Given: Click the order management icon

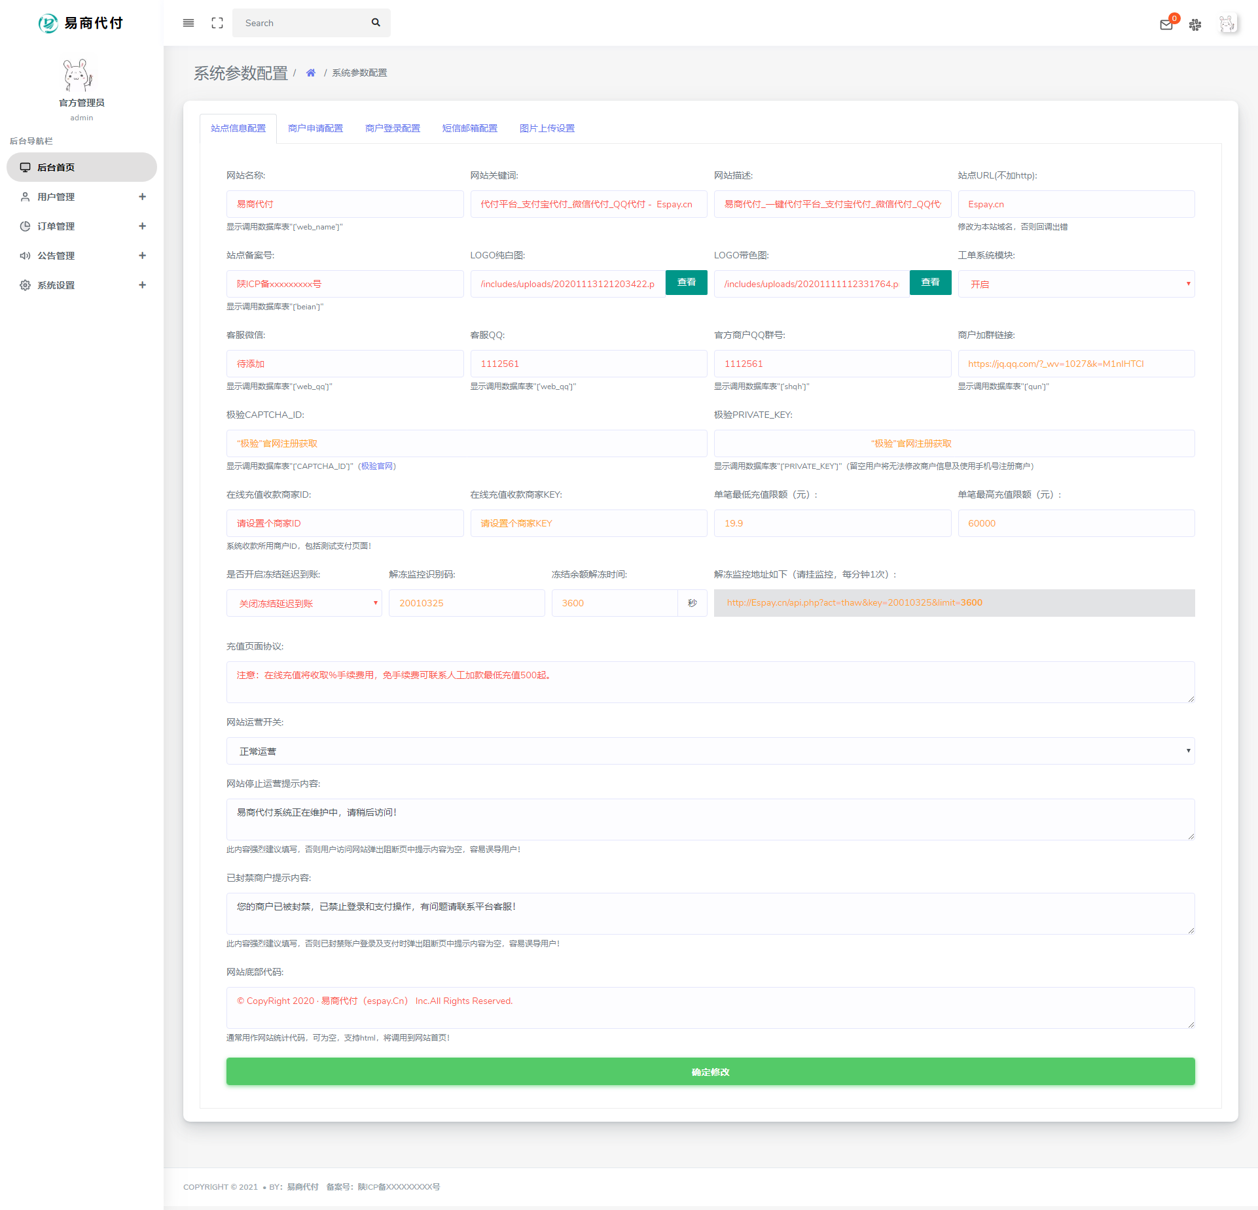Looking at the screenshot, I should click(x=24, y=228).
